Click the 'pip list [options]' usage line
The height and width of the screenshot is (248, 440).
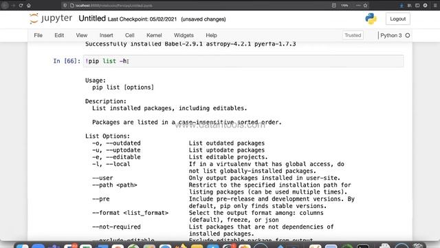(x=123, y=87)
